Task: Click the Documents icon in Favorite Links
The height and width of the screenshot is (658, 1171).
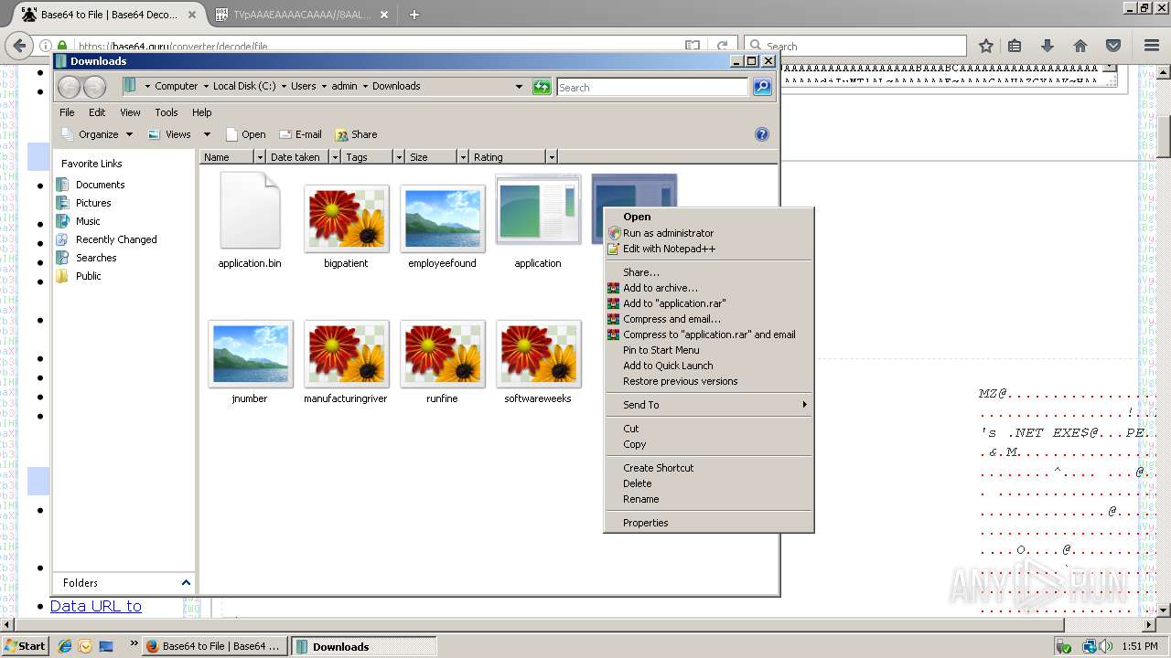Action: 62,185
